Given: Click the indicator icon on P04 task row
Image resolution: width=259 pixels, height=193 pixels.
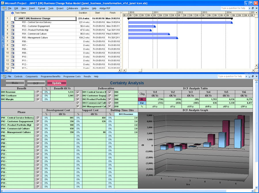Looking at the screenshot, I should click(12, 34).
